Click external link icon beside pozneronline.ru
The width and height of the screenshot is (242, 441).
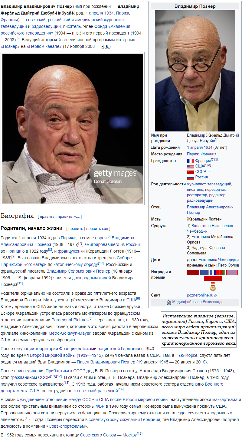click(215, 295)
